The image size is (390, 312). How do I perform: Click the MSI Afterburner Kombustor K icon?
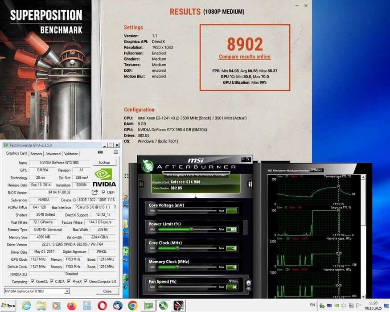(x=142, y=185)
